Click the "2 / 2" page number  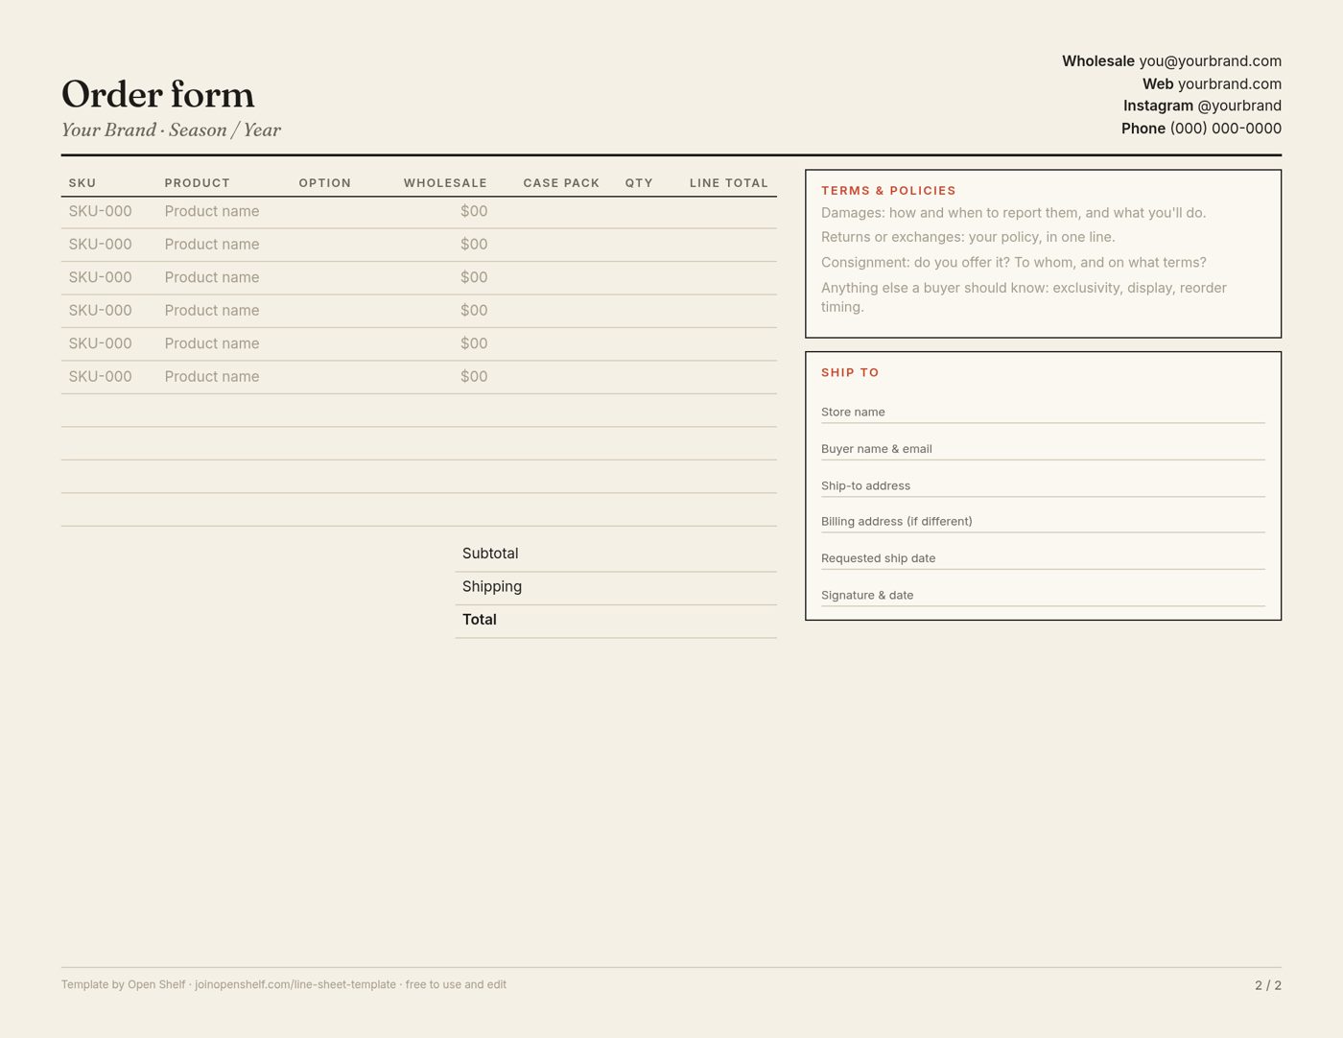[x=1268, y=985]
